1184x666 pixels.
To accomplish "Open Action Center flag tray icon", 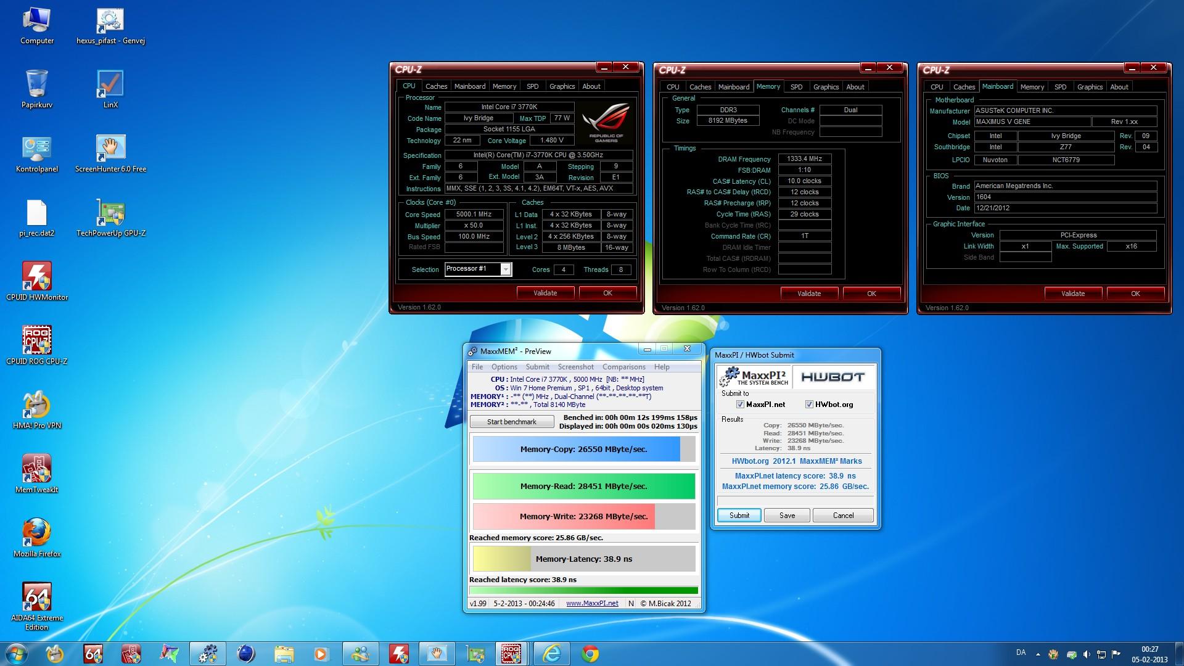I will point(1116,654).
